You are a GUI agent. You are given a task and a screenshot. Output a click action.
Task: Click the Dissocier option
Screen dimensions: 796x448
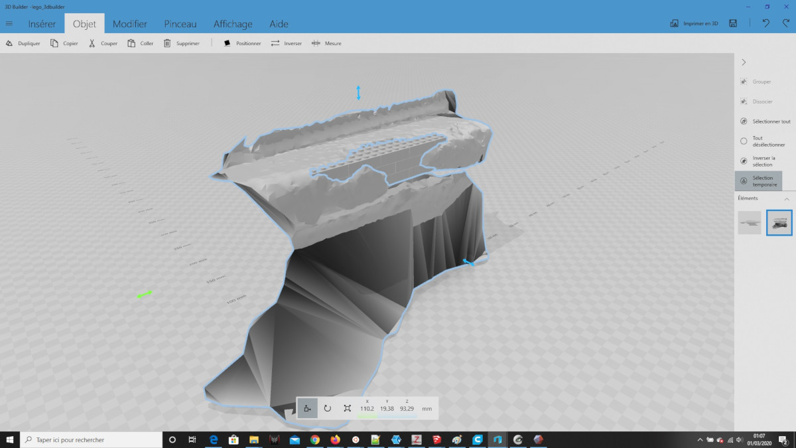756,102
